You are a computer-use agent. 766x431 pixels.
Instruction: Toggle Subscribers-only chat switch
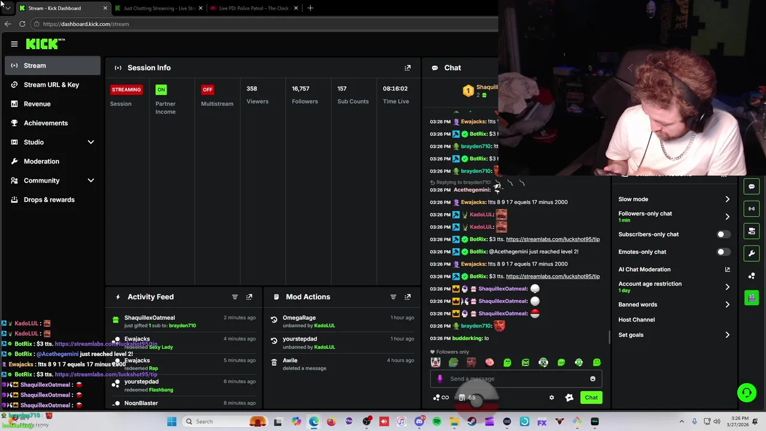tap(722, 235)
